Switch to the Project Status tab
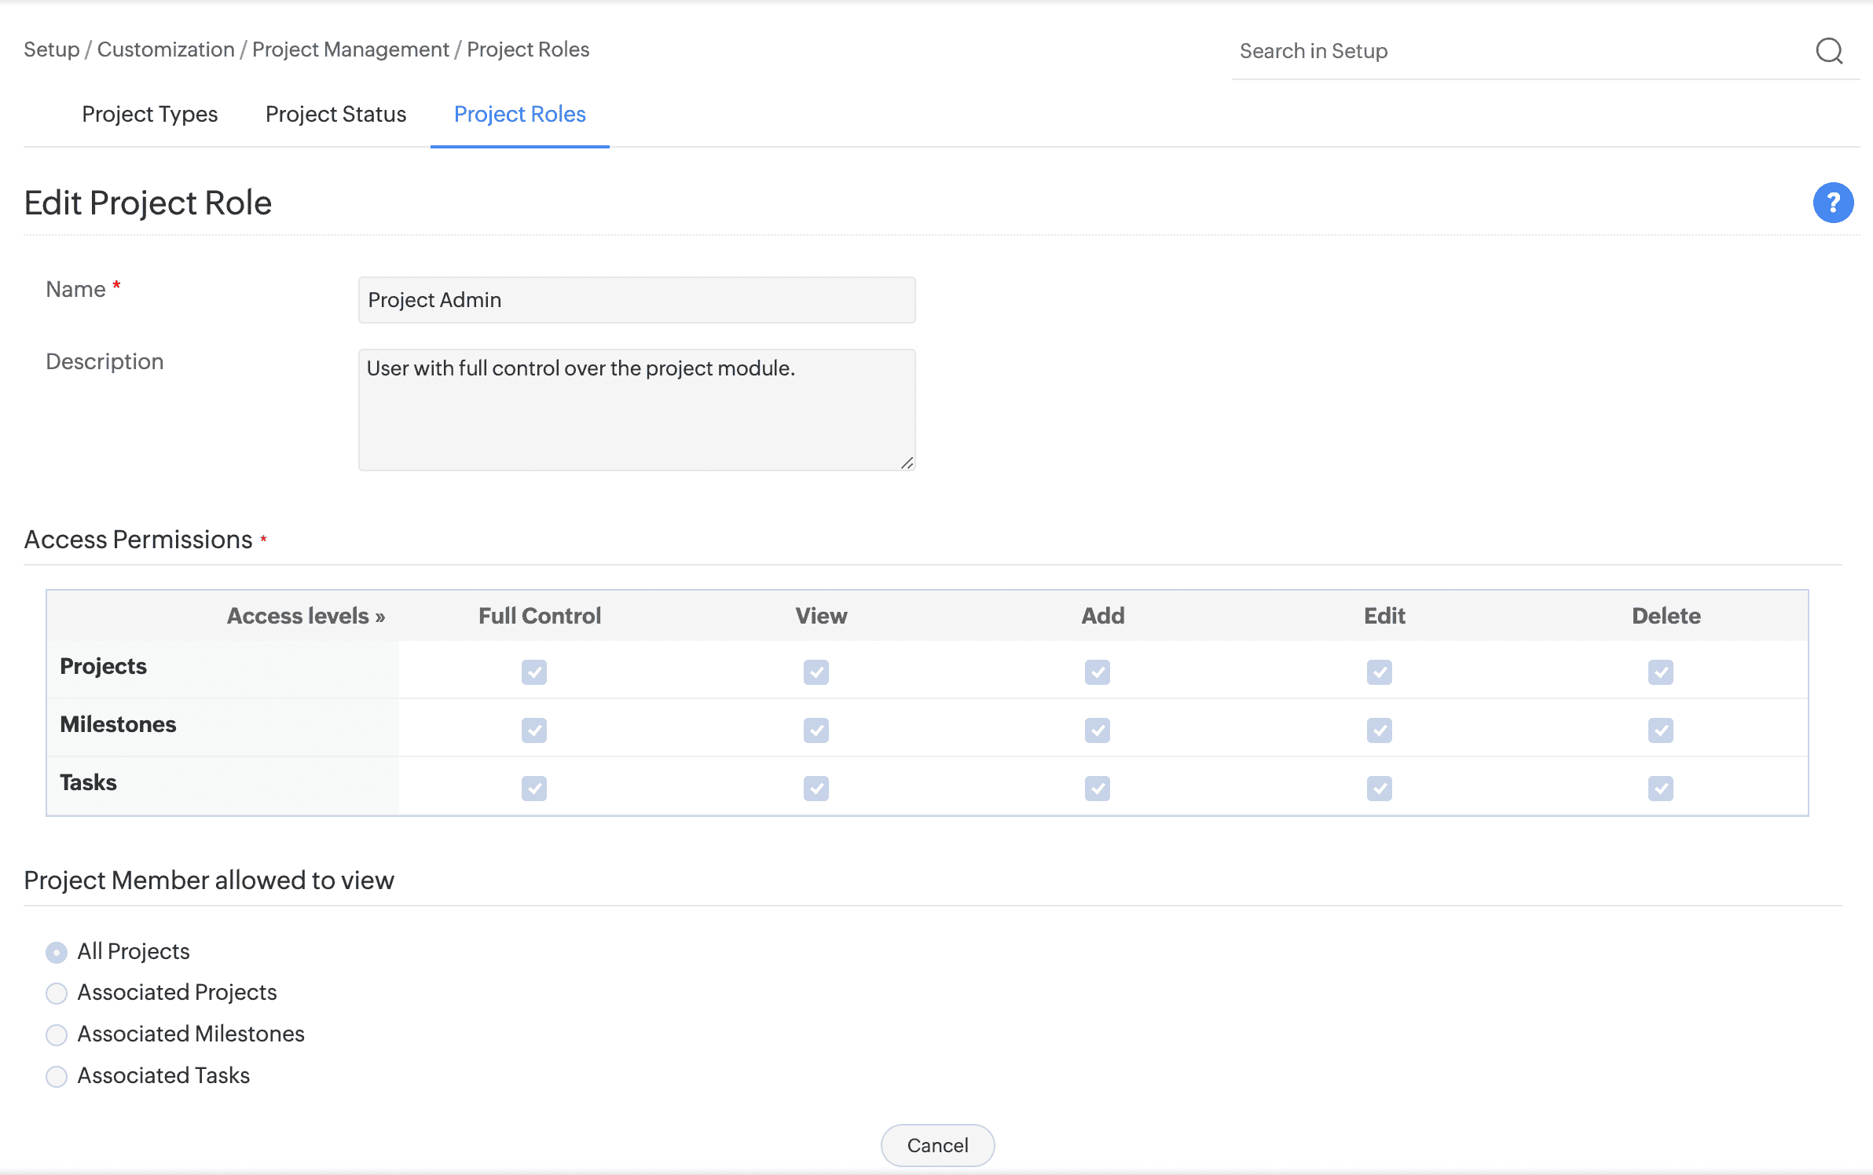Viewport: 1873px width, 1175px height. 335,115
